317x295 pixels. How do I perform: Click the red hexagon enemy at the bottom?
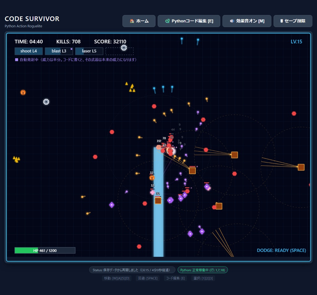tap(139, 246)
